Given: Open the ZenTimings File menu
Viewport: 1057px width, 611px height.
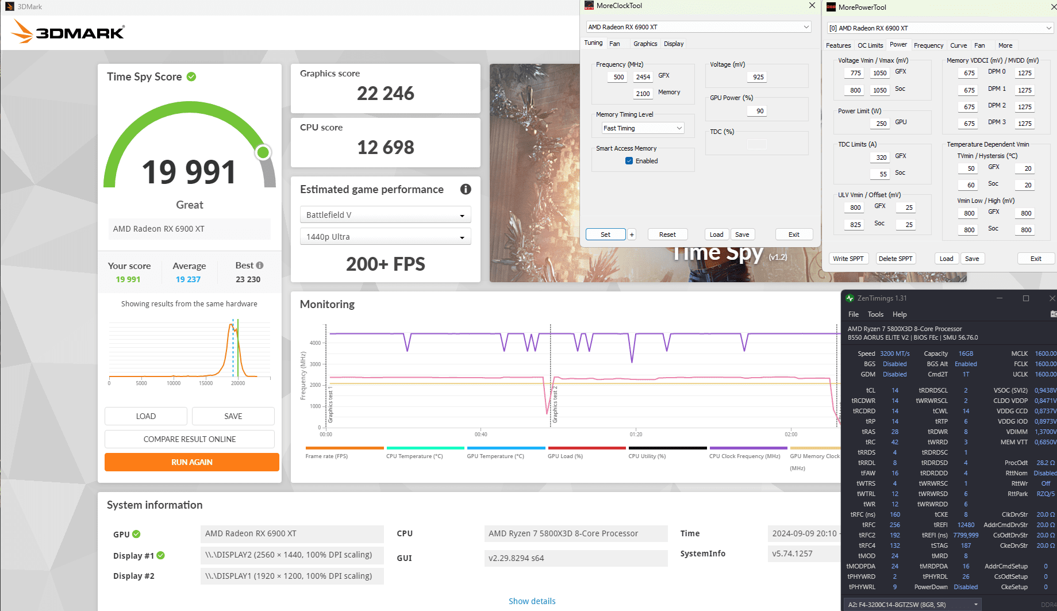Looking at the screenshot, I should 854,314.
